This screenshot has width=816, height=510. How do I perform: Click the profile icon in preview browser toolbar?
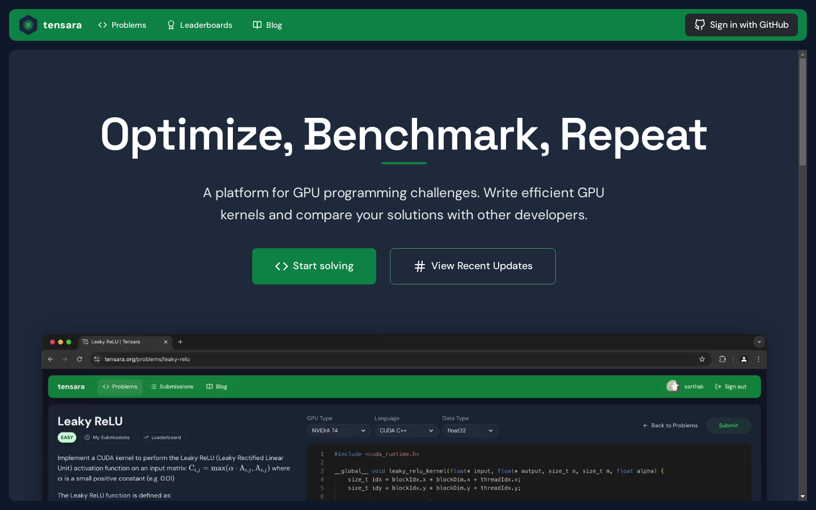point(744,359)
